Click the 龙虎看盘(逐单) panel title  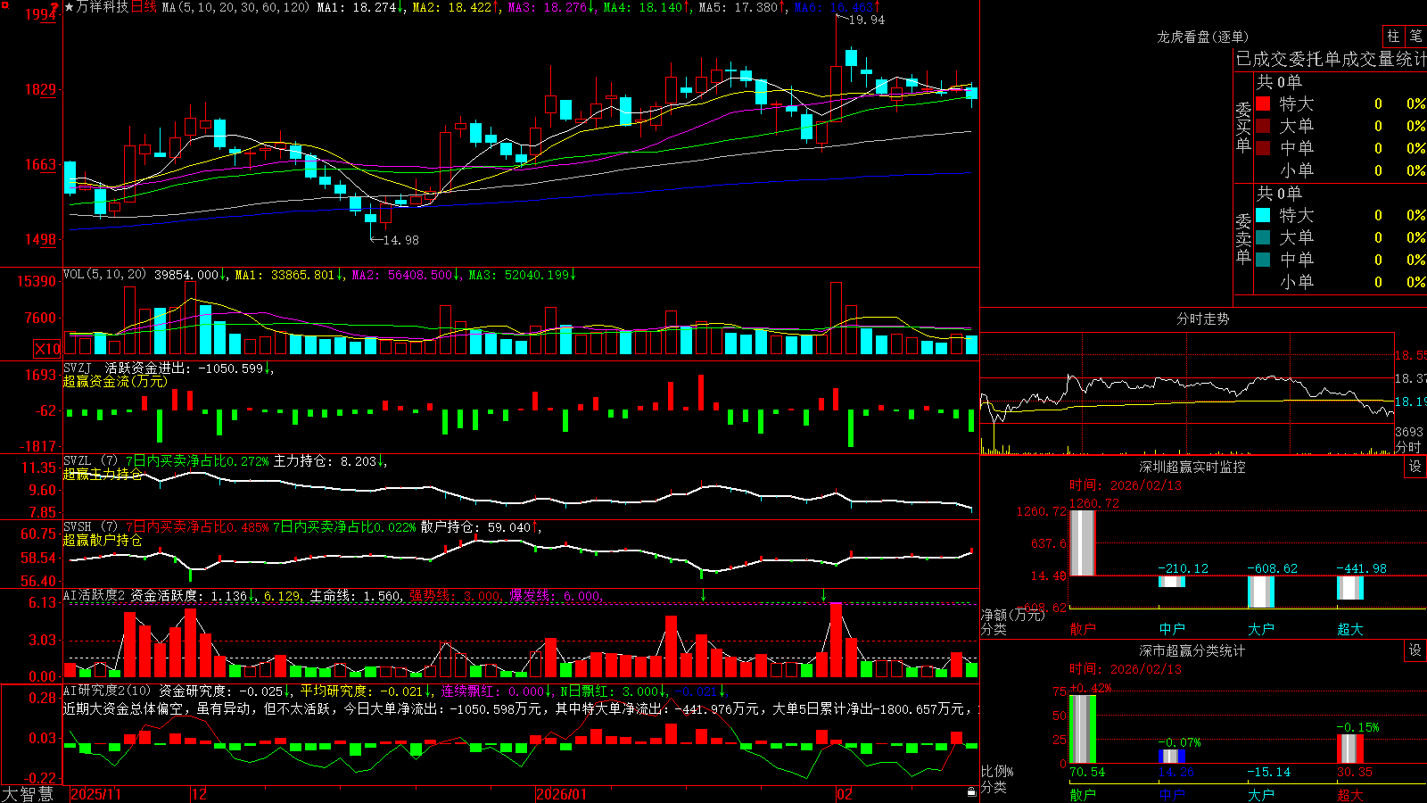coord(1202,37)
